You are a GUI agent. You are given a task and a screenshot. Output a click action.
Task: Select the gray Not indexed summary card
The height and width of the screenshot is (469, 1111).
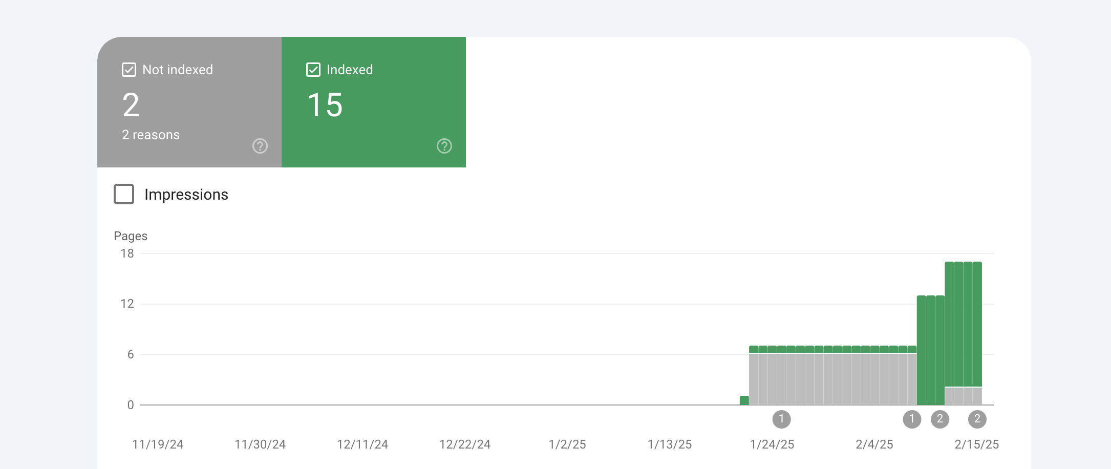tap(189, 102)
